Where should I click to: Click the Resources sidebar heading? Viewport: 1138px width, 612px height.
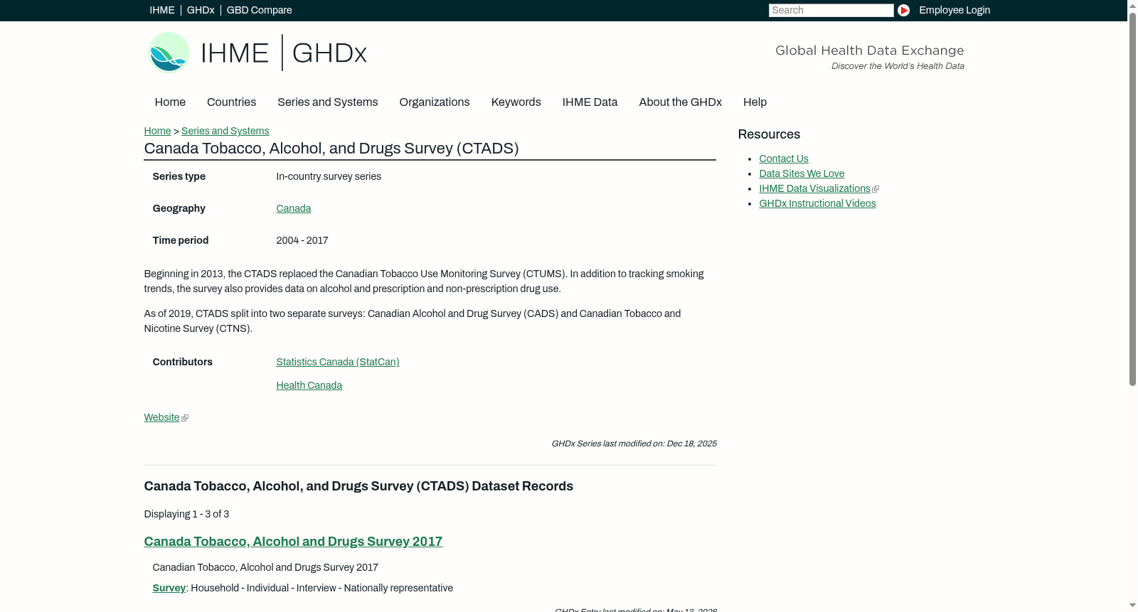coord(769,134)
